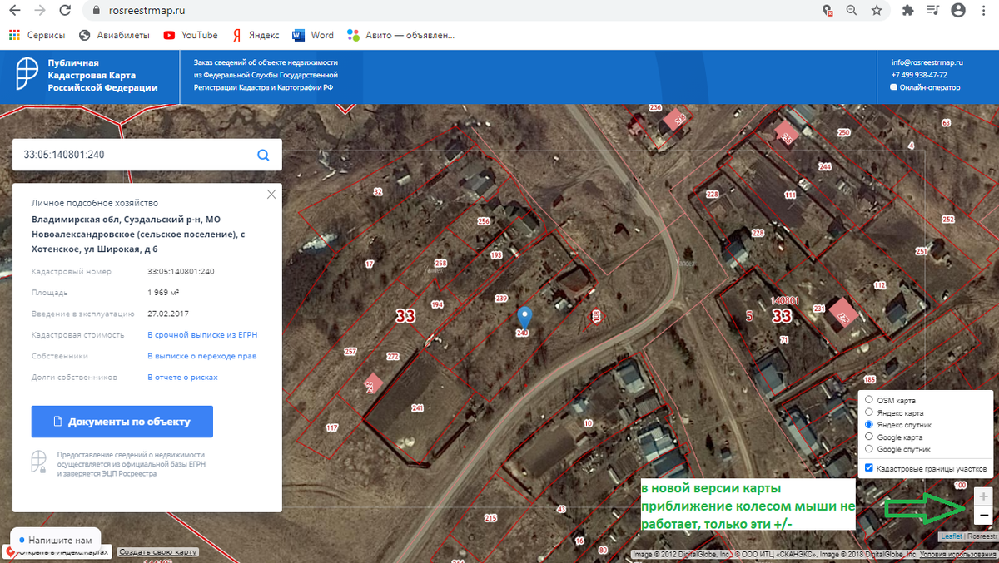Click the Документы по объекту button
The width and height of the screenshot is (999, 563).
122,422
